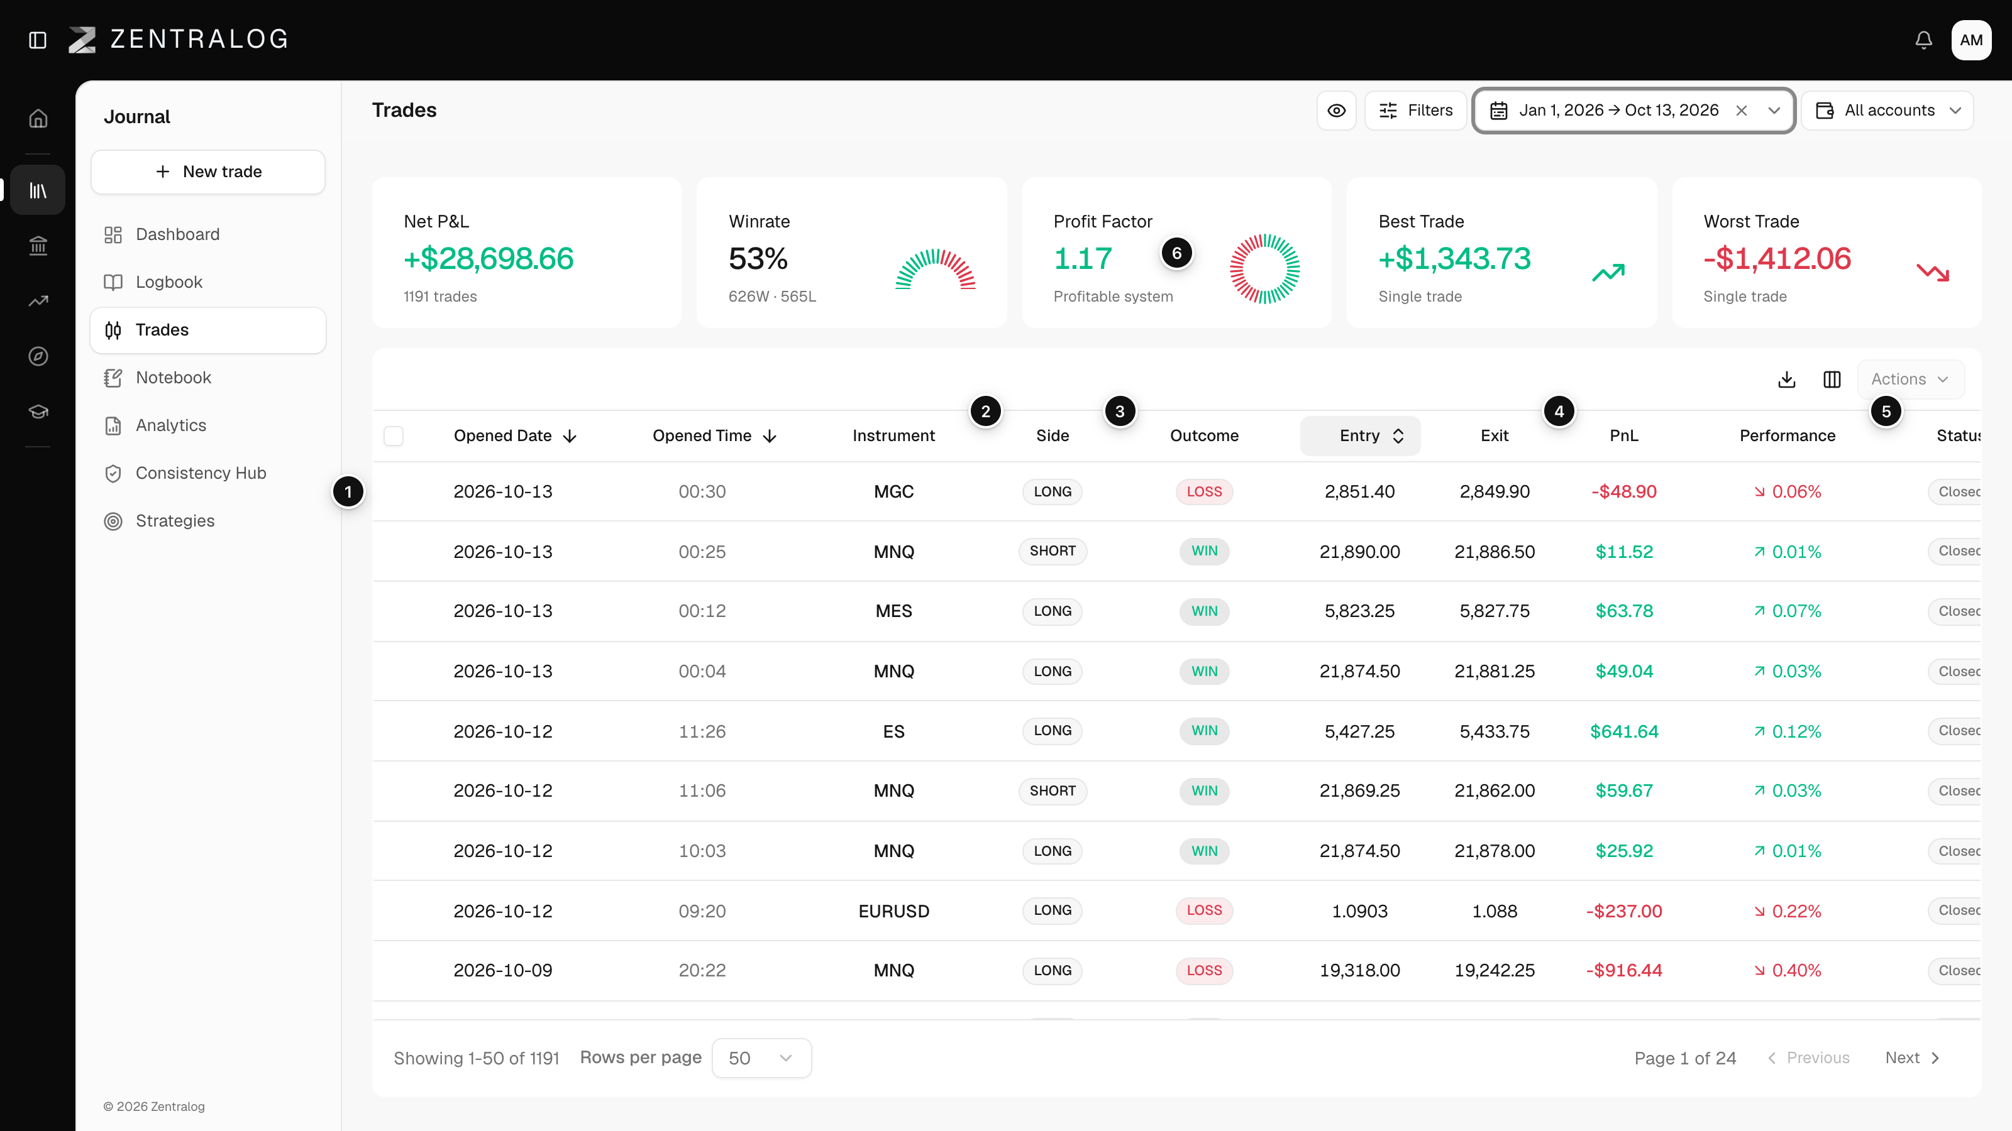The width and height of the screenshot is (2012, 1131).
Task: Open the AM user avatar menu
Action: (x=1971, y=40)
